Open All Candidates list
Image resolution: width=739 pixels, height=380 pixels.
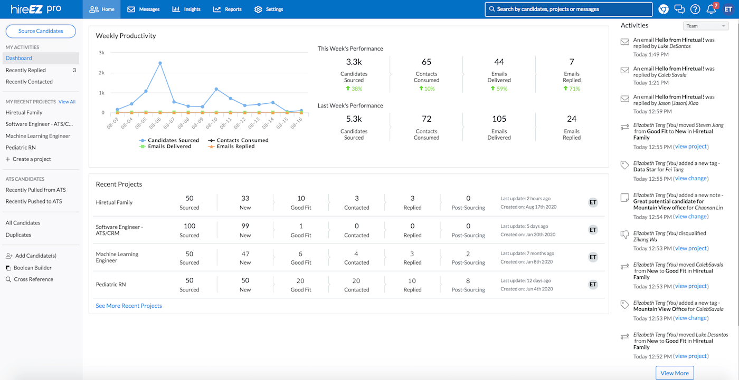click(23, 223)
